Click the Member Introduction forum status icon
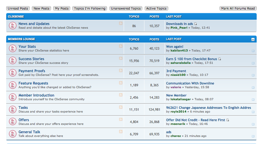 12,97
